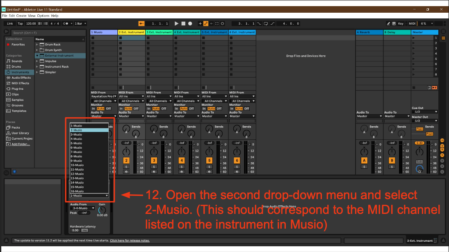The height and width of the screenshot is (252, 449).
Task: Open the File menu
Action: tap(5, 16)
